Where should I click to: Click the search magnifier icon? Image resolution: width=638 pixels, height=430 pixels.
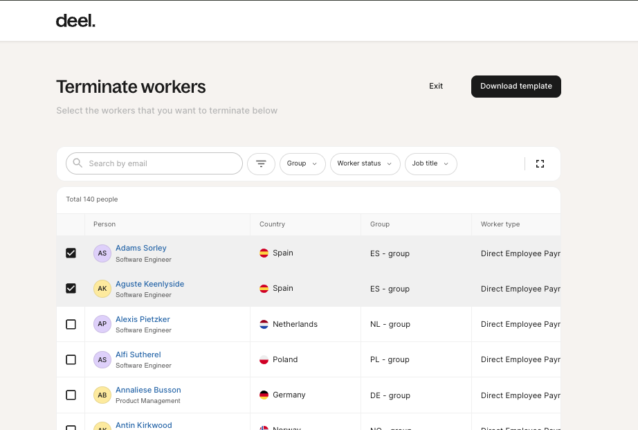(78, 163)
